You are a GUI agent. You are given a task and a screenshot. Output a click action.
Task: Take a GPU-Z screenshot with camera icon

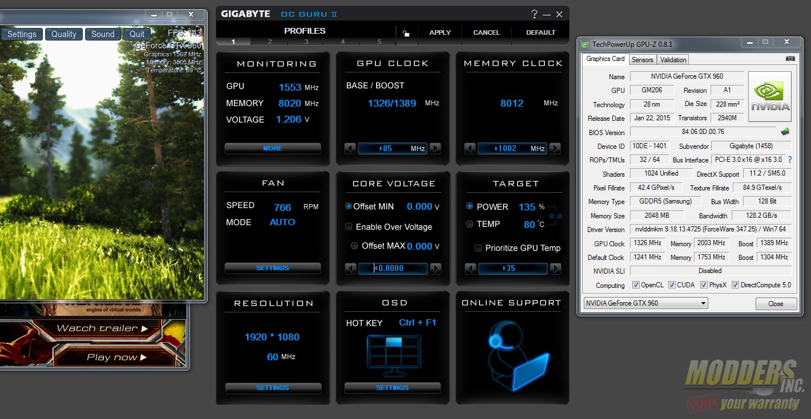[790, 59]
